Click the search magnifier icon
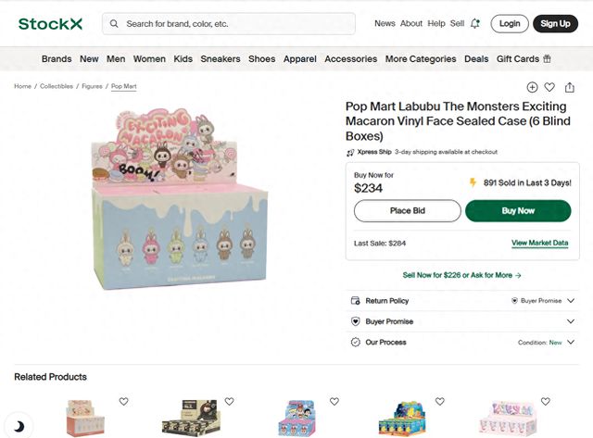This screenshot has width=593, height=438. tap(114, 24)
